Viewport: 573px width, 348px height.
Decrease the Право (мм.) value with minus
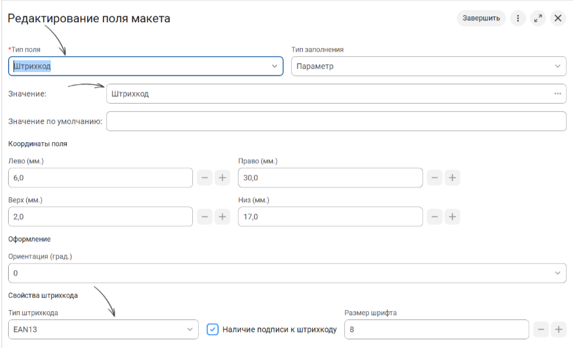pos(434,178)
